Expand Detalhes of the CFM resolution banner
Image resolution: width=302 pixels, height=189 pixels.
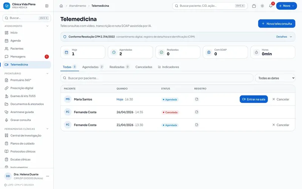[284, 37]
